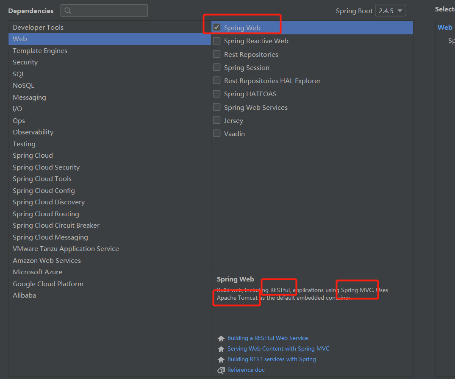
Task: Open the Security category
Action: coord(110,62)
